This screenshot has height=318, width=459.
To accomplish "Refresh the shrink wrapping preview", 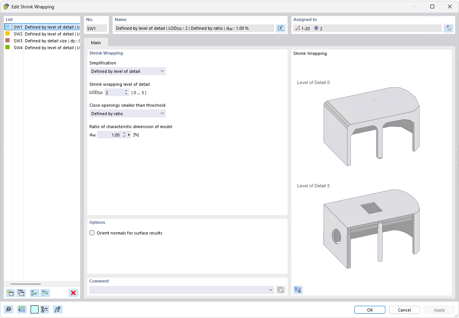I will [298, 290].
